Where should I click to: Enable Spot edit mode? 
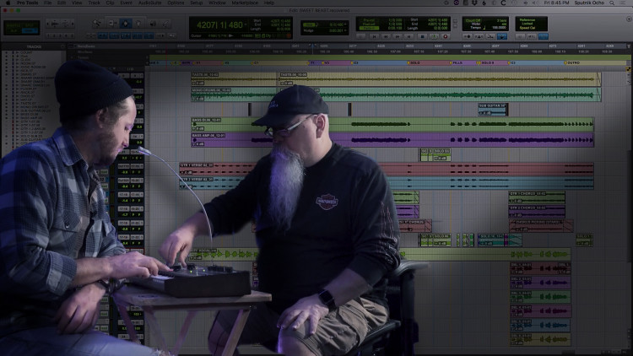point(29,25)
